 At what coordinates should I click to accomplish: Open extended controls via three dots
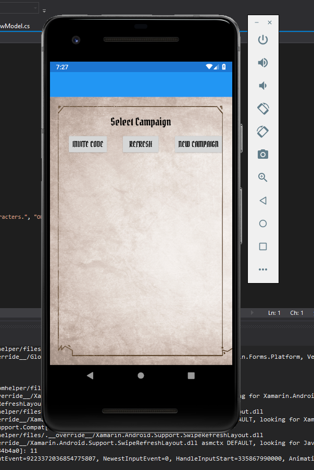pos(263,269)
